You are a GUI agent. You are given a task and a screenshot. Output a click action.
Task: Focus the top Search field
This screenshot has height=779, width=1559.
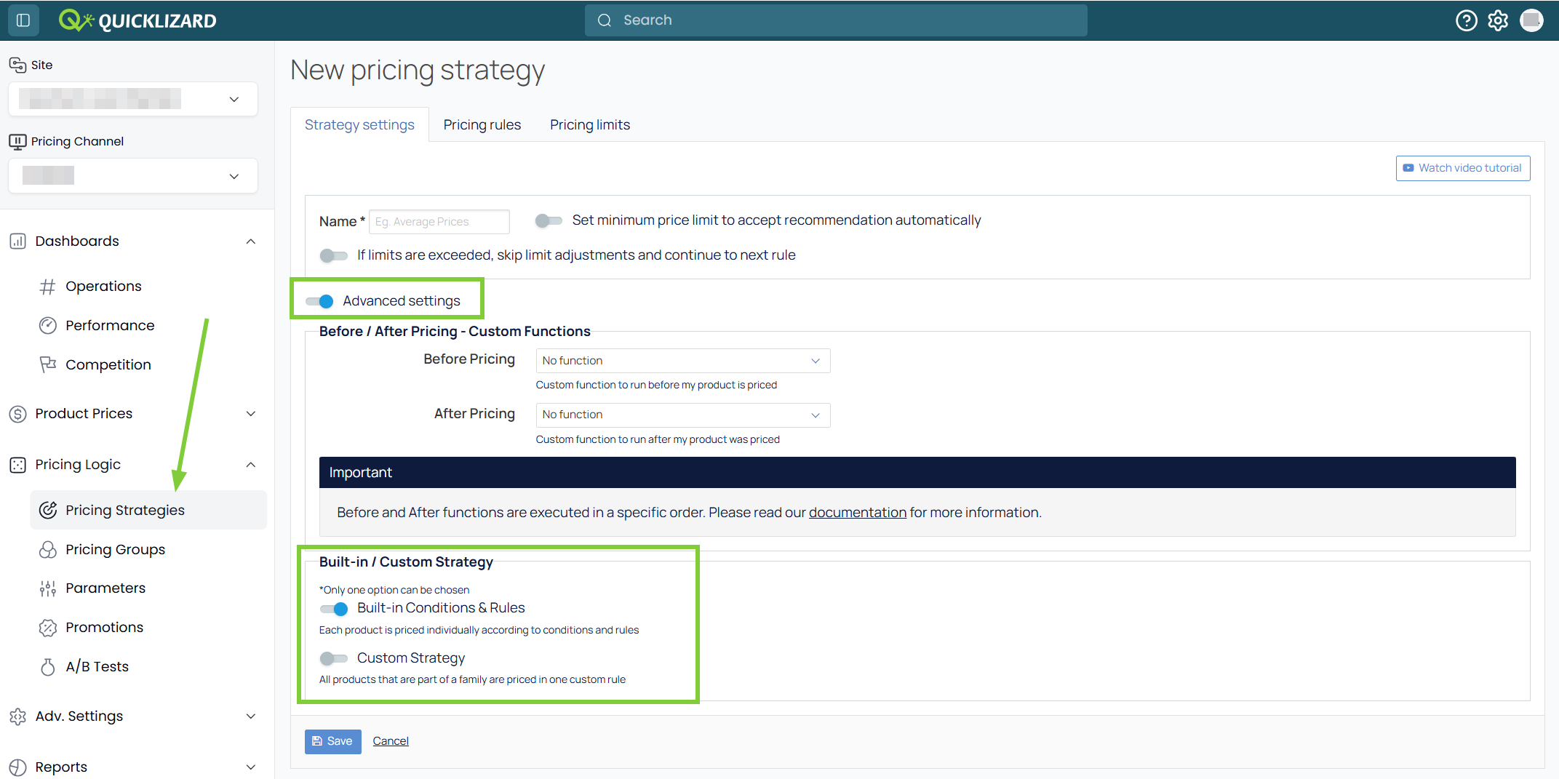click(x=836, y=20)
